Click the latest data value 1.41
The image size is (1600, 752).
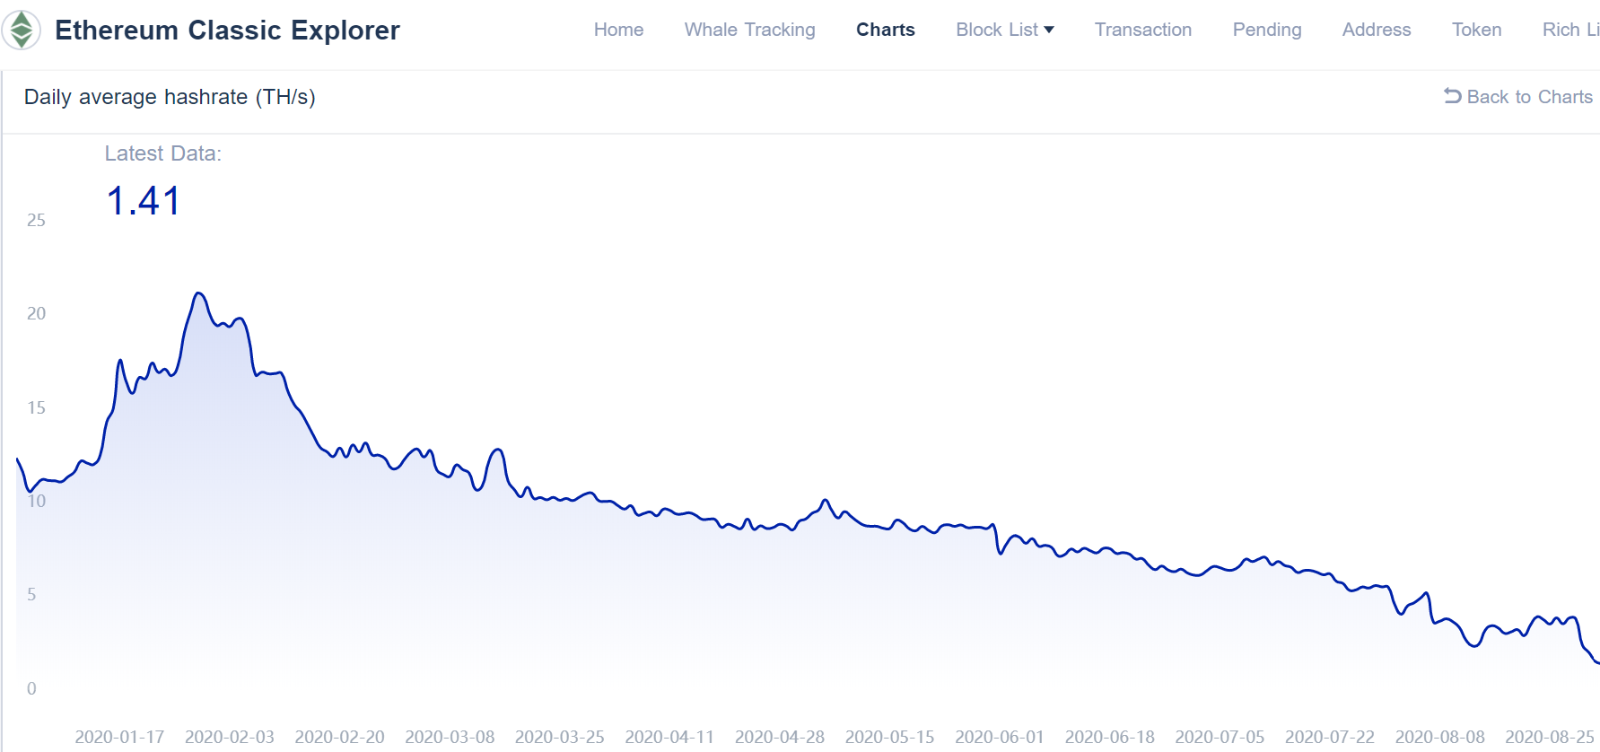(x=144, y=201)
